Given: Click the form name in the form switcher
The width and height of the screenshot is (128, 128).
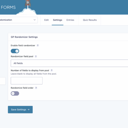Looking at the screenshot, I should [6, 20].
